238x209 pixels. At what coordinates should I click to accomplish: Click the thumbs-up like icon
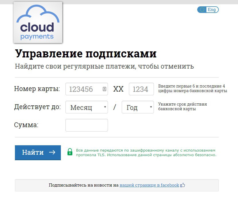tap(182, 185)
